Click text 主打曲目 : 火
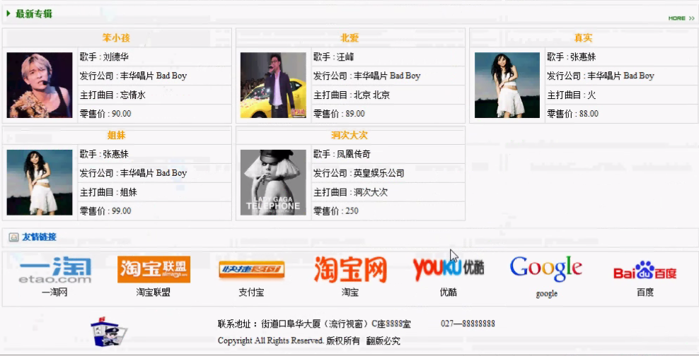699x356 pixels. (572, 95)
